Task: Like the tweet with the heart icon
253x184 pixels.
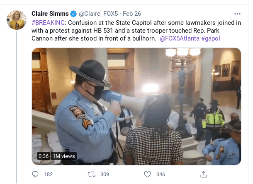Action: pos(147,174)
